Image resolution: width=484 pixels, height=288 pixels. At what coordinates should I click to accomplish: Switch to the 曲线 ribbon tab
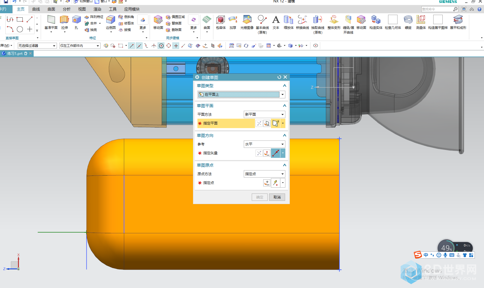[x=36, y=9]
